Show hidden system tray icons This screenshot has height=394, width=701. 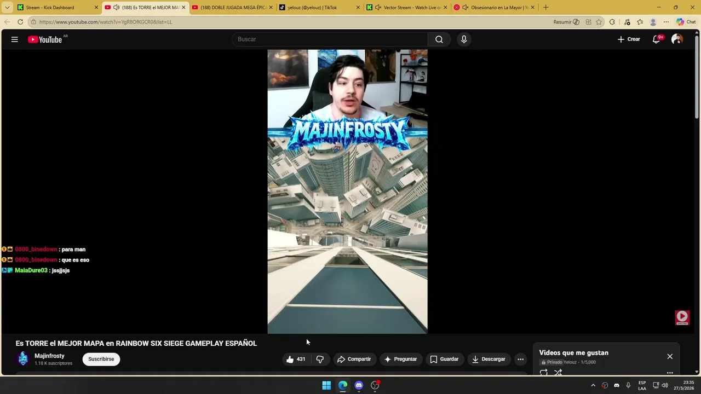pyautogui.click(x=593, y=385)
